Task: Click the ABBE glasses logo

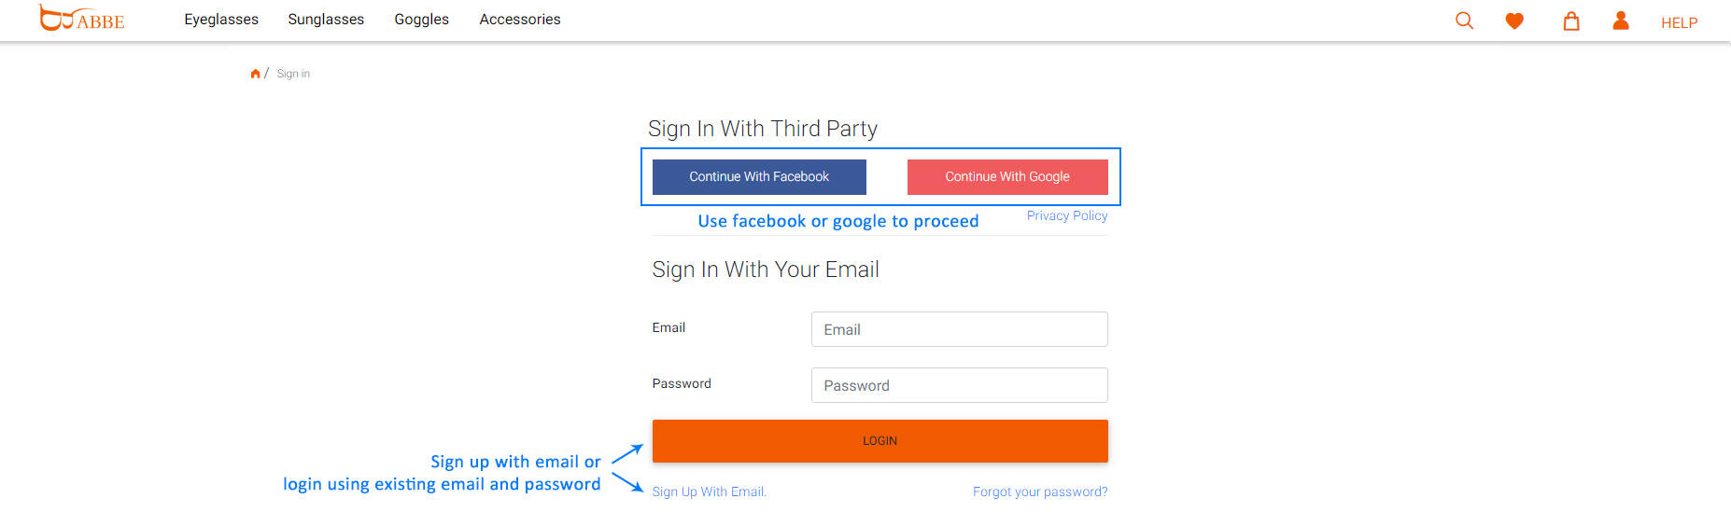Action: click(x=82, y=19)
